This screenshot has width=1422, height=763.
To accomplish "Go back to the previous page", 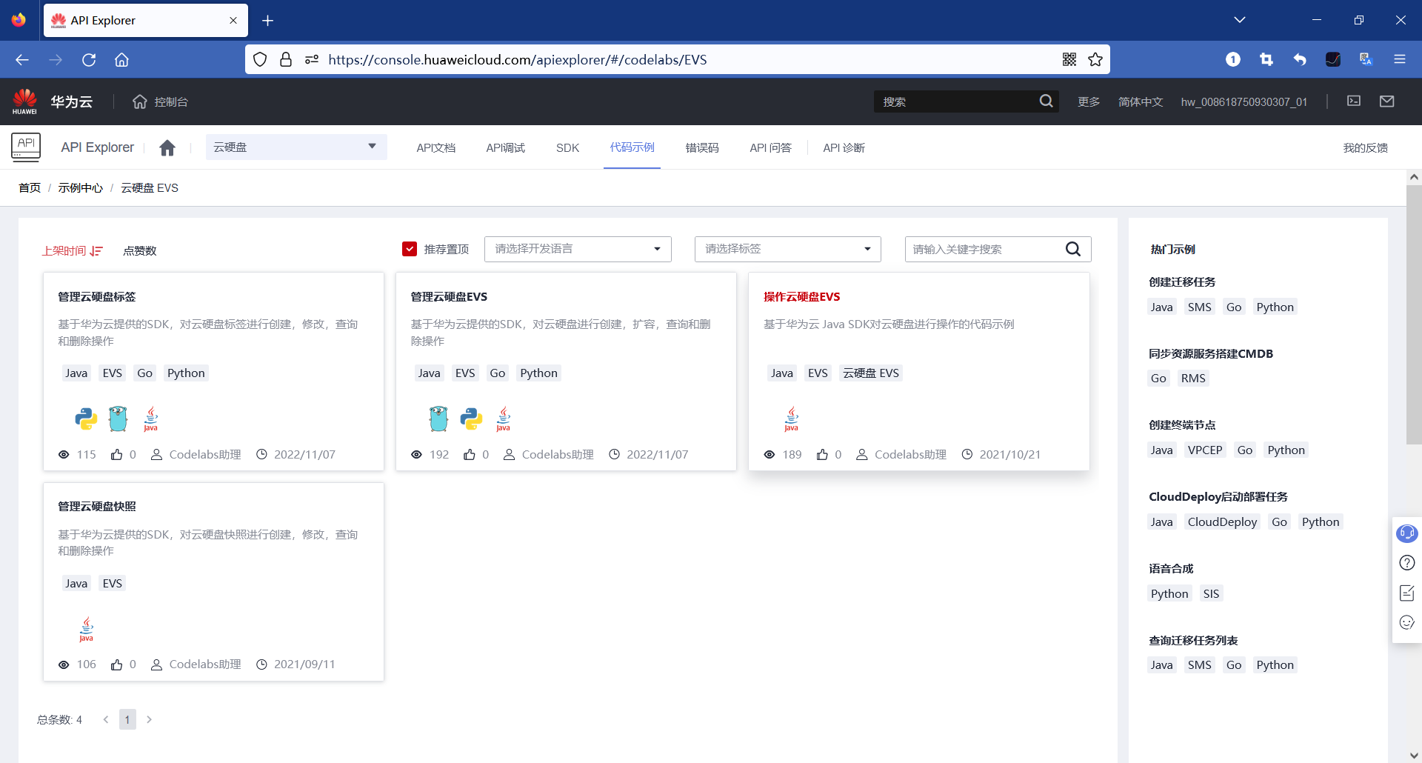I will coord(22,59).
